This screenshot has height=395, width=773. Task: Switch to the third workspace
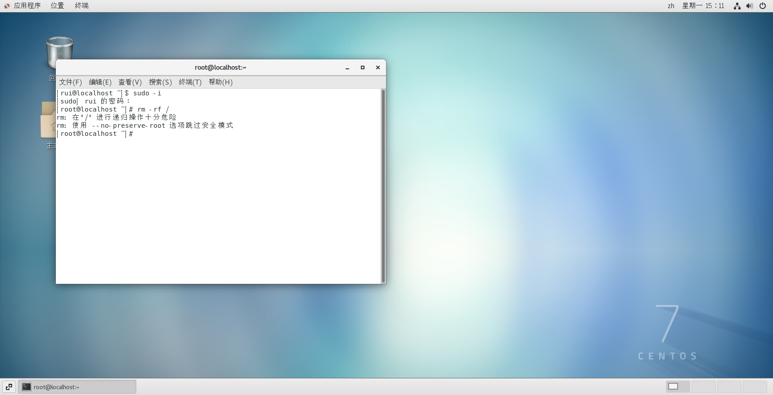[729, 386]
